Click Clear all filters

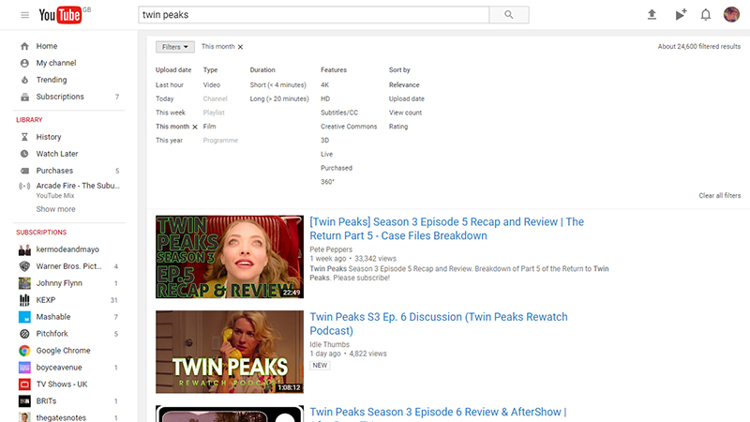(719, 195)
